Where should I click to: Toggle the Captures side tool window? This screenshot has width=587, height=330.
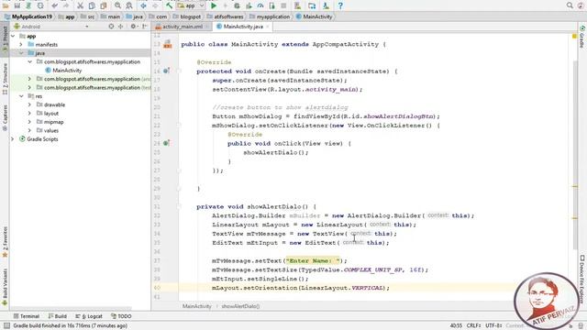click(x=5, y=117)
